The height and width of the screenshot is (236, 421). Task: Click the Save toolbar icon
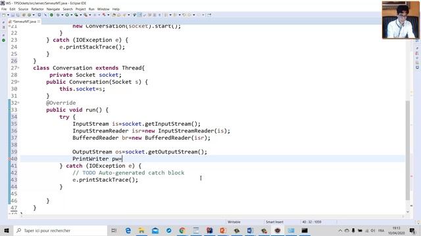click(x=12, y=15)
